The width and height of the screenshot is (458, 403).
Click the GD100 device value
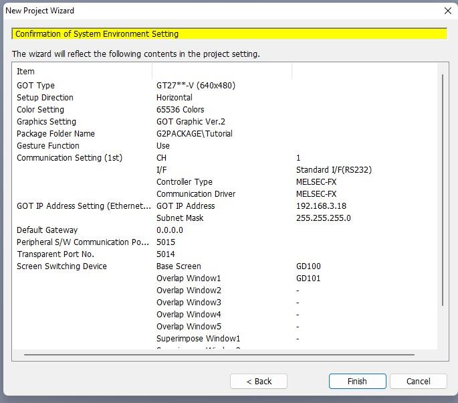[308, 266]
